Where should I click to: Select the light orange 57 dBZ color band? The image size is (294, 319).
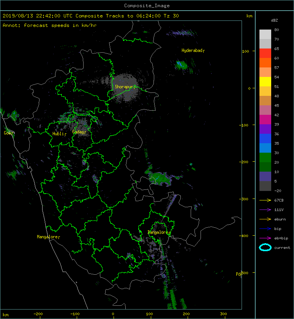265,72
